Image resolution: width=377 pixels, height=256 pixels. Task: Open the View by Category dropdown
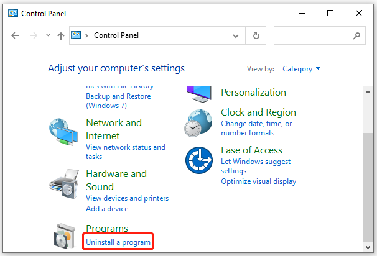[302, 69]
